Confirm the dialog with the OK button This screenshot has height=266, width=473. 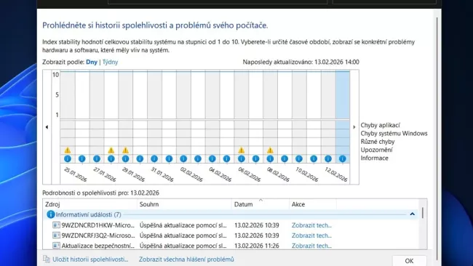coord(410,261)
